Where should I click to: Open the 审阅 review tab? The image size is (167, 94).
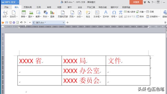[49, 7]
